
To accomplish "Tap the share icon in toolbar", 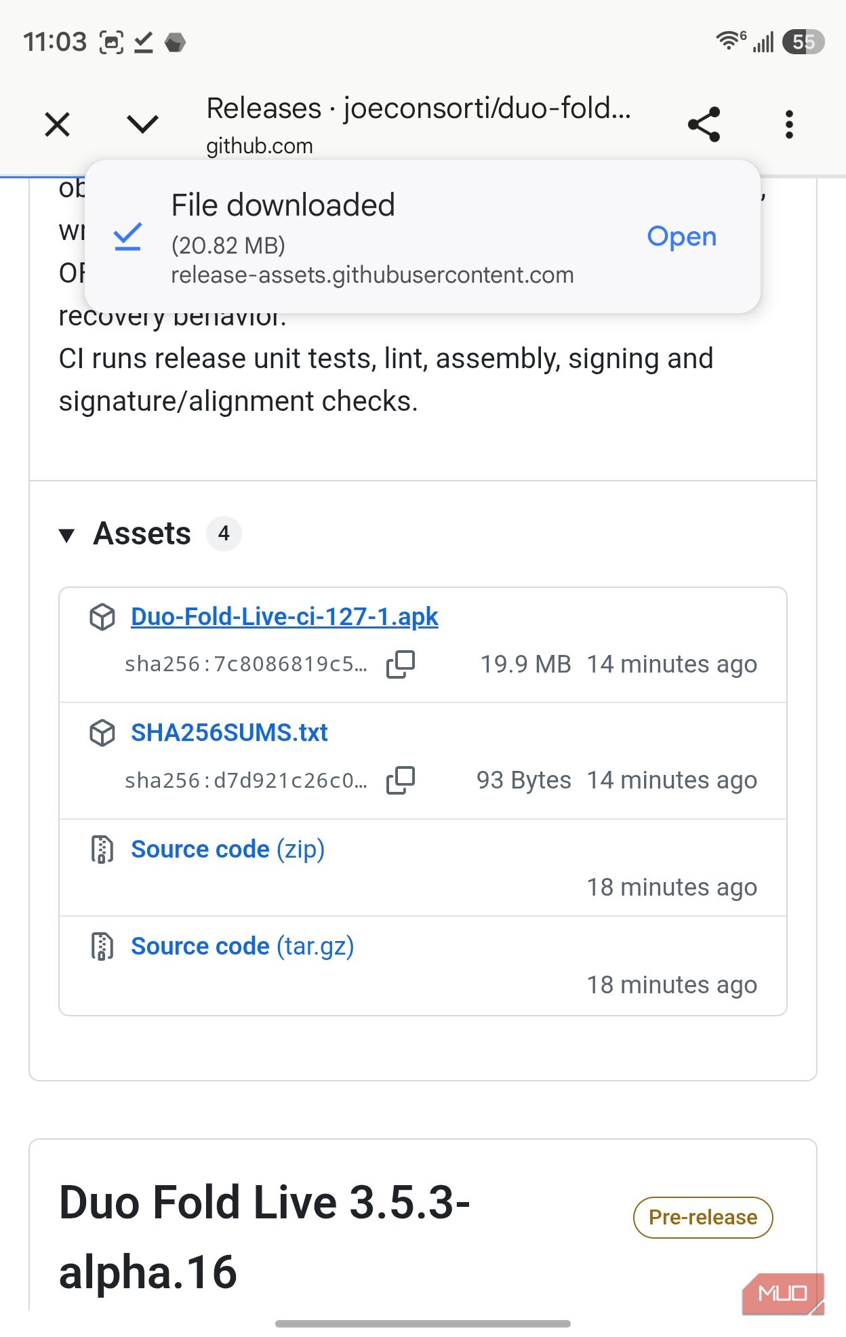I will (704, 125).
